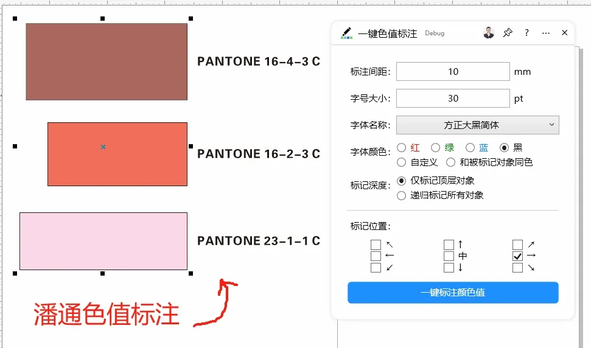Select green 绿 font color
Screen dimensions: 591x348
436,148
